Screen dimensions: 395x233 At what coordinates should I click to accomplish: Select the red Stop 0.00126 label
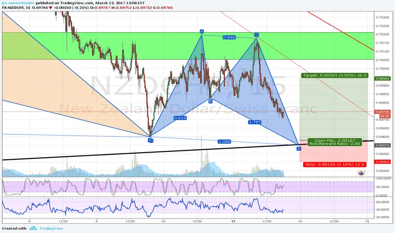(x=334, y=164)
